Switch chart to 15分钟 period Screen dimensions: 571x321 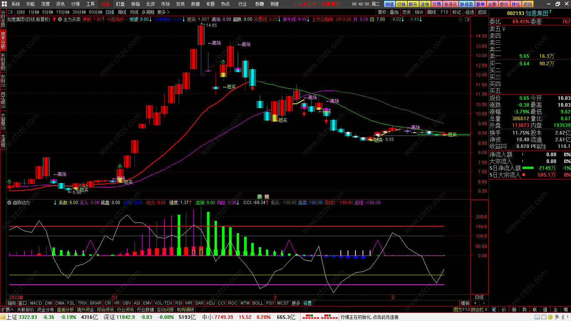click(63, 12)
